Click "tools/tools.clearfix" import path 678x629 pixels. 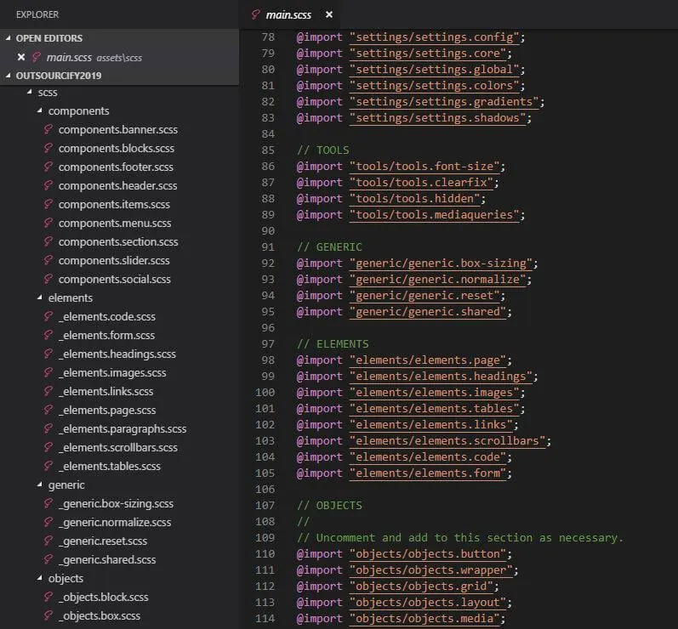point(421,183)
